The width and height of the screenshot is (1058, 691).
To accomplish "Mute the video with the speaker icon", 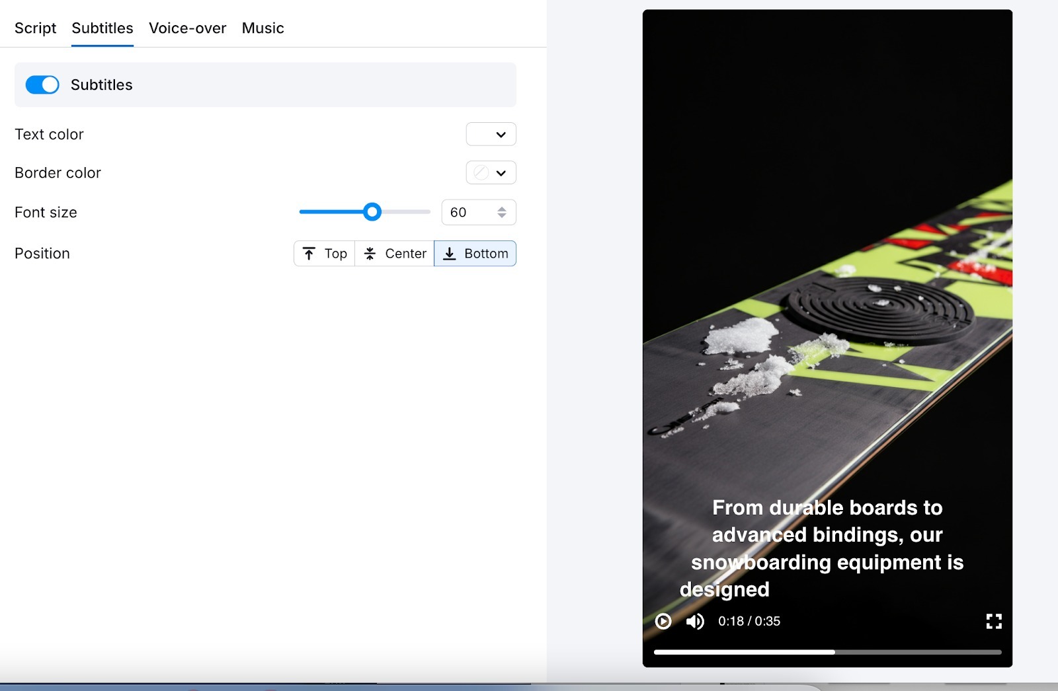I will (694, 621).
